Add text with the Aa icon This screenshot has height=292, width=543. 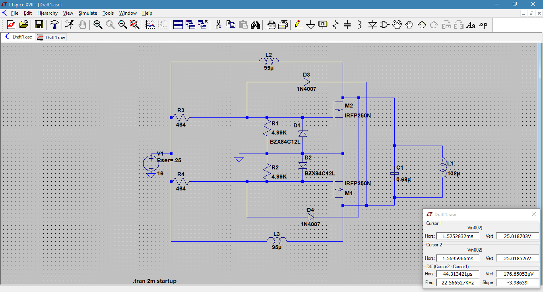pos(471,25)
